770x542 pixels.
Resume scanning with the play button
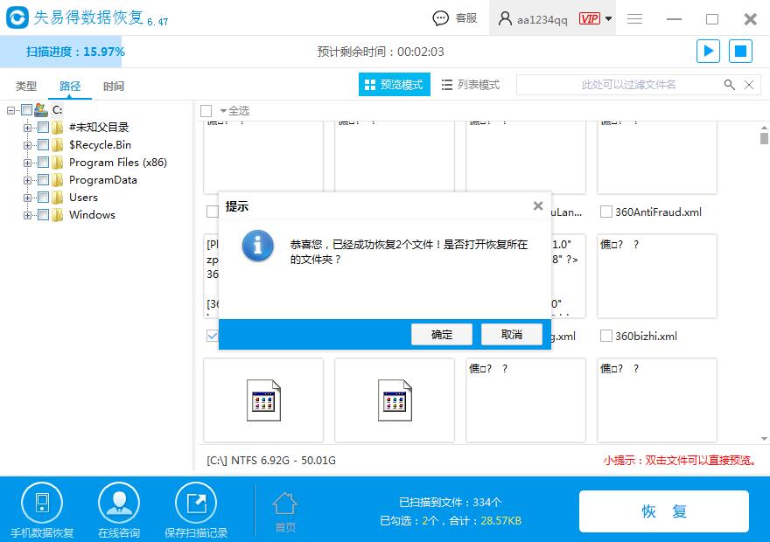708,51
